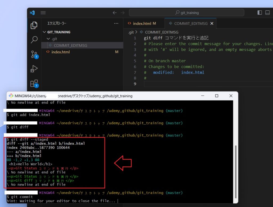Click the navigate back arrow
The image size is (273, 207).
(115, 13)
